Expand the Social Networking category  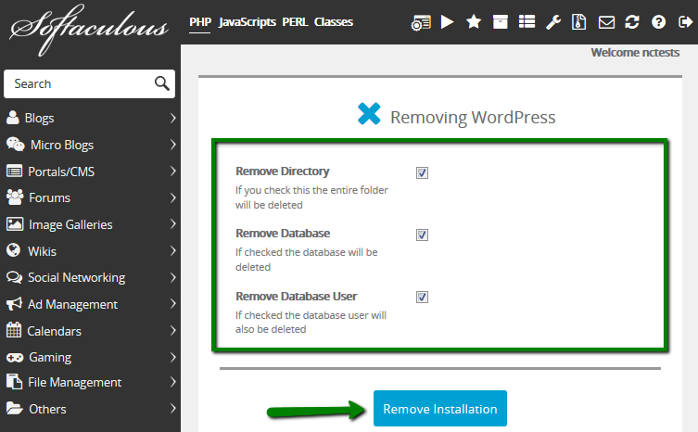click(90, 277)
